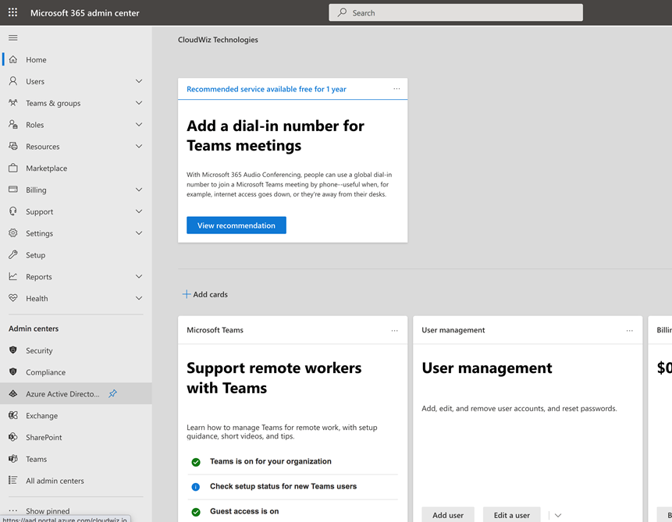Click the Search box in header
The width and height of the screenshot is (672, 522).
pos(456,12)
